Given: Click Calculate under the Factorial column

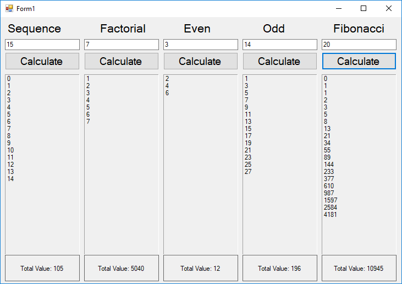Looking at the screenshot, I should (x=122, y=61).
